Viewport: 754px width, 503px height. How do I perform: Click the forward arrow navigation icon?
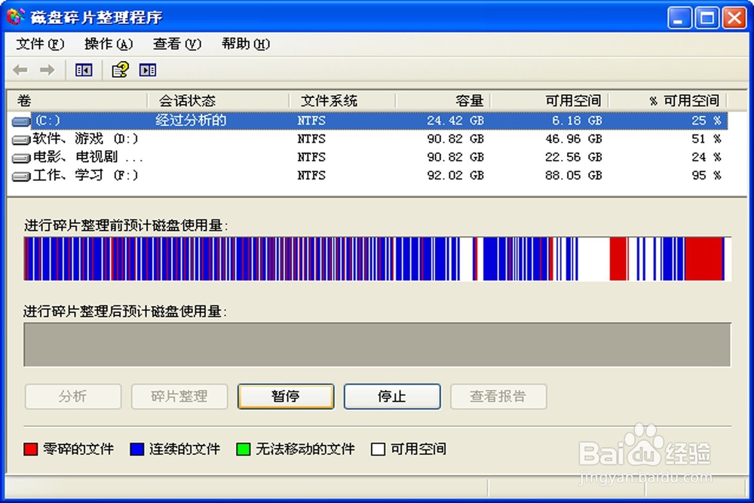tap(47, 69)
